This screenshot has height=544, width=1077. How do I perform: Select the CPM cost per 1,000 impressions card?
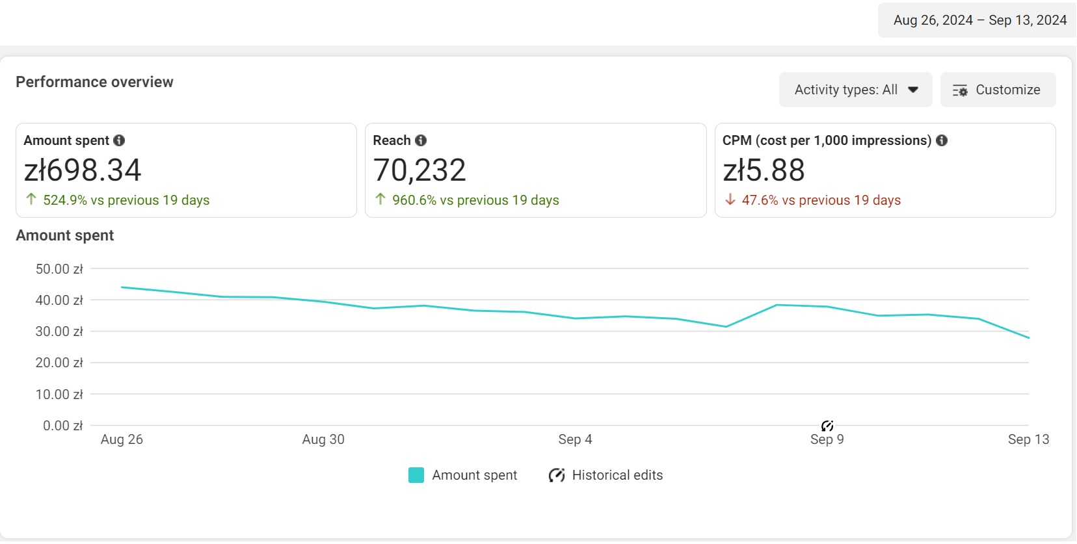[x=885, y=170]
